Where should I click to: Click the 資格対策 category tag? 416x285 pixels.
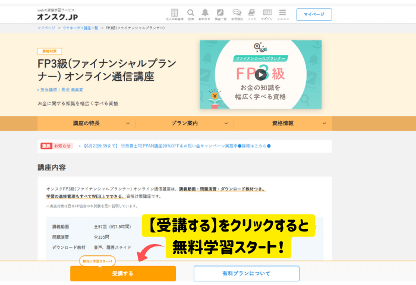point(49,51)
